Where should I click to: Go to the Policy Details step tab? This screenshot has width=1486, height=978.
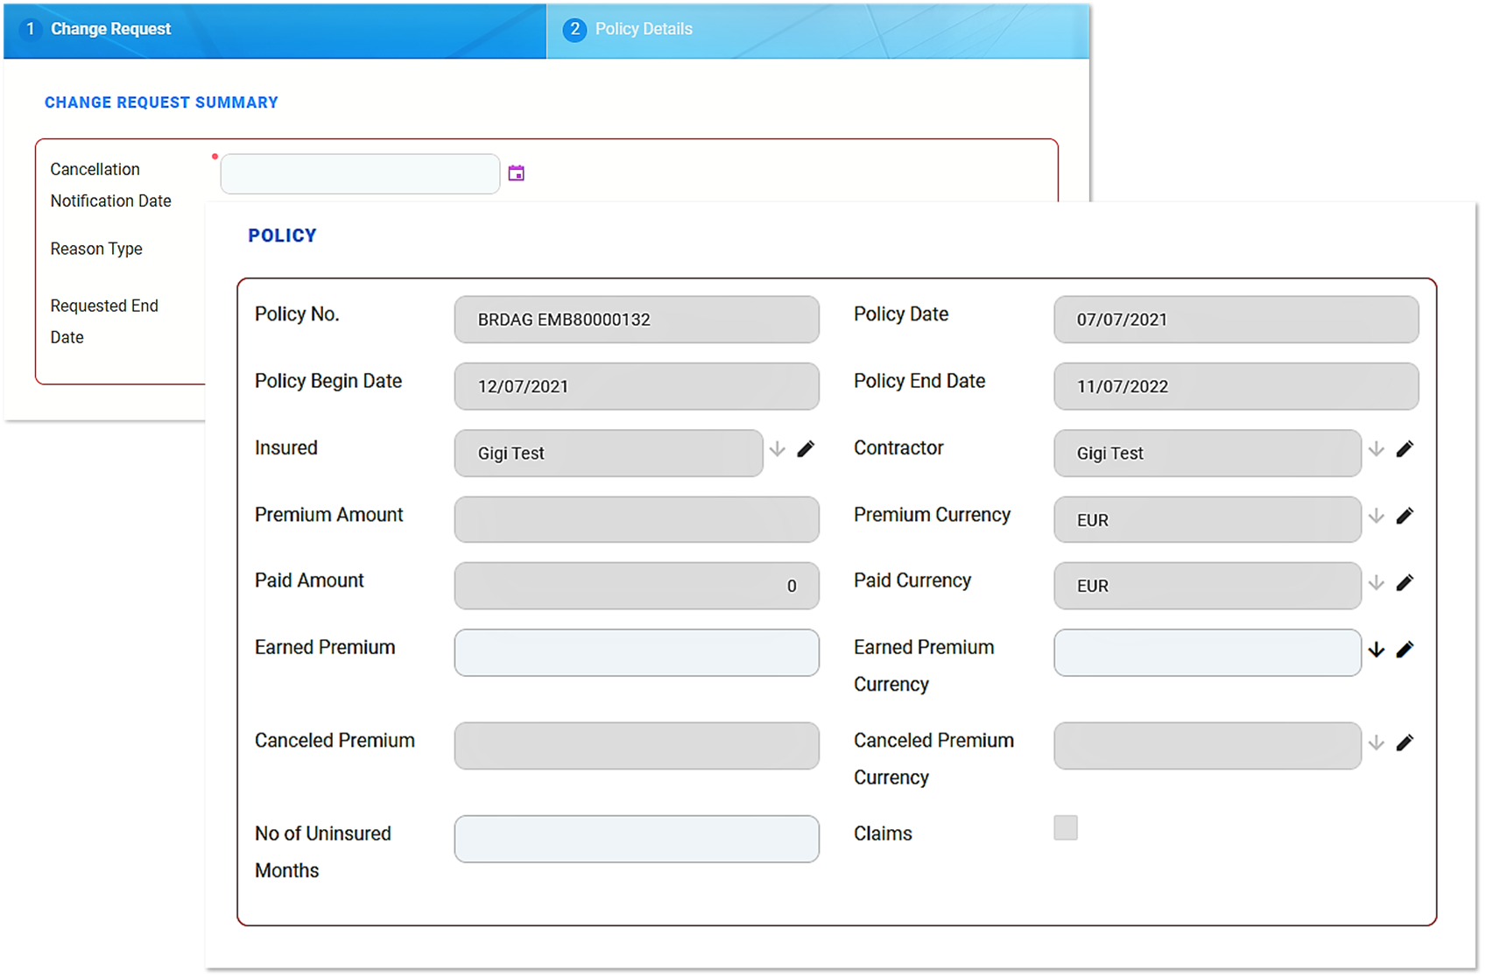click(x=643, y=29)
